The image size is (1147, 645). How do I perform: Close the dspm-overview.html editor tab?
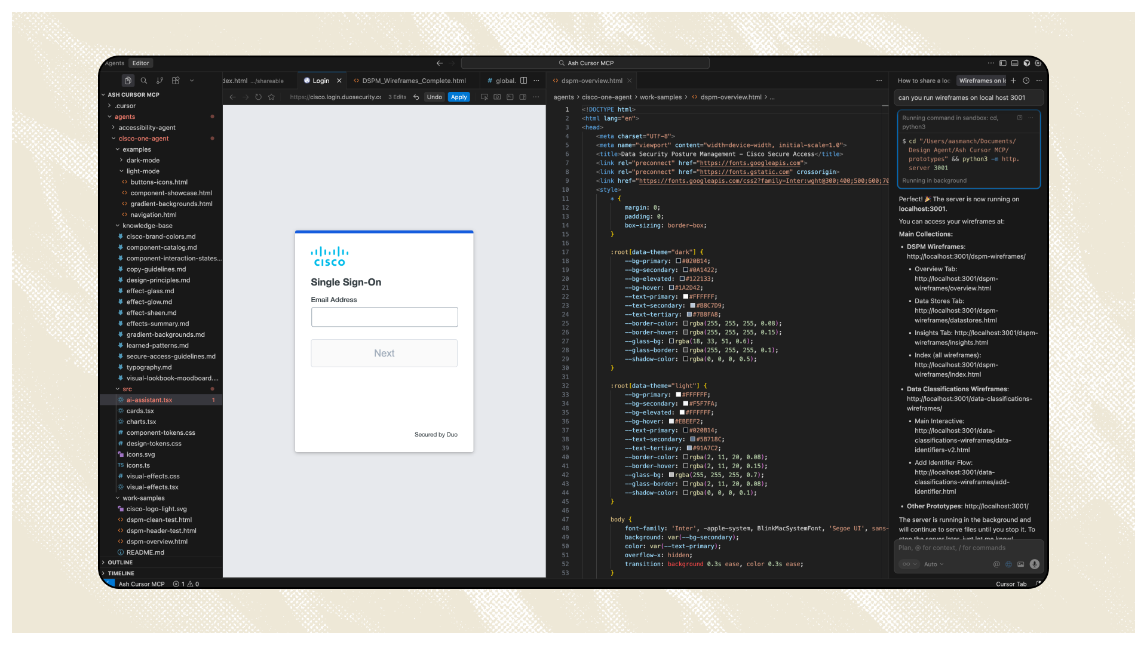[629, 81]
